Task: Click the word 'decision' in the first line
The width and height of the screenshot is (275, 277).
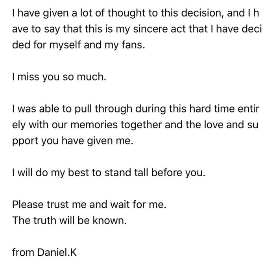Action: coord(202,13)
